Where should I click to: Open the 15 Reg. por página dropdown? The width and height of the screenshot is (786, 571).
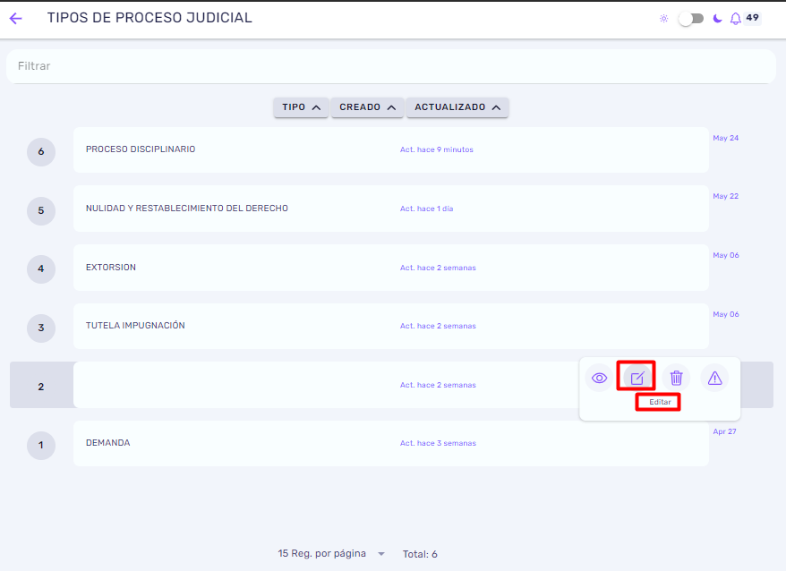331,553
